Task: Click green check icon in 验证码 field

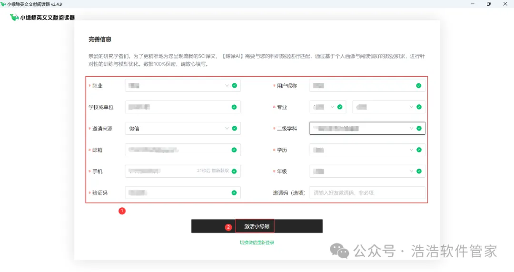Action: click(x=234, y=193)
